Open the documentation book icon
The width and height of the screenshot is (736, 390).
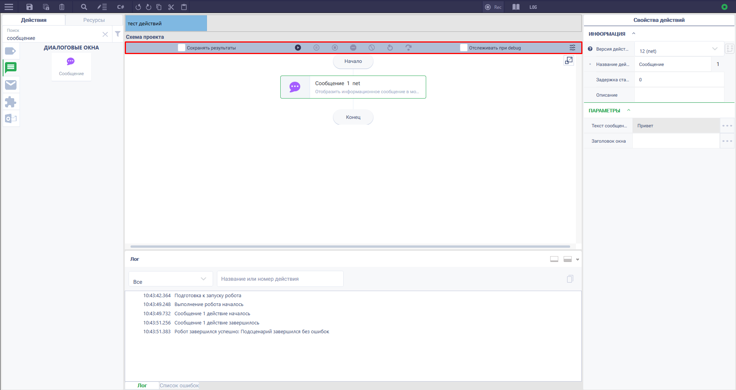[516, 7]
